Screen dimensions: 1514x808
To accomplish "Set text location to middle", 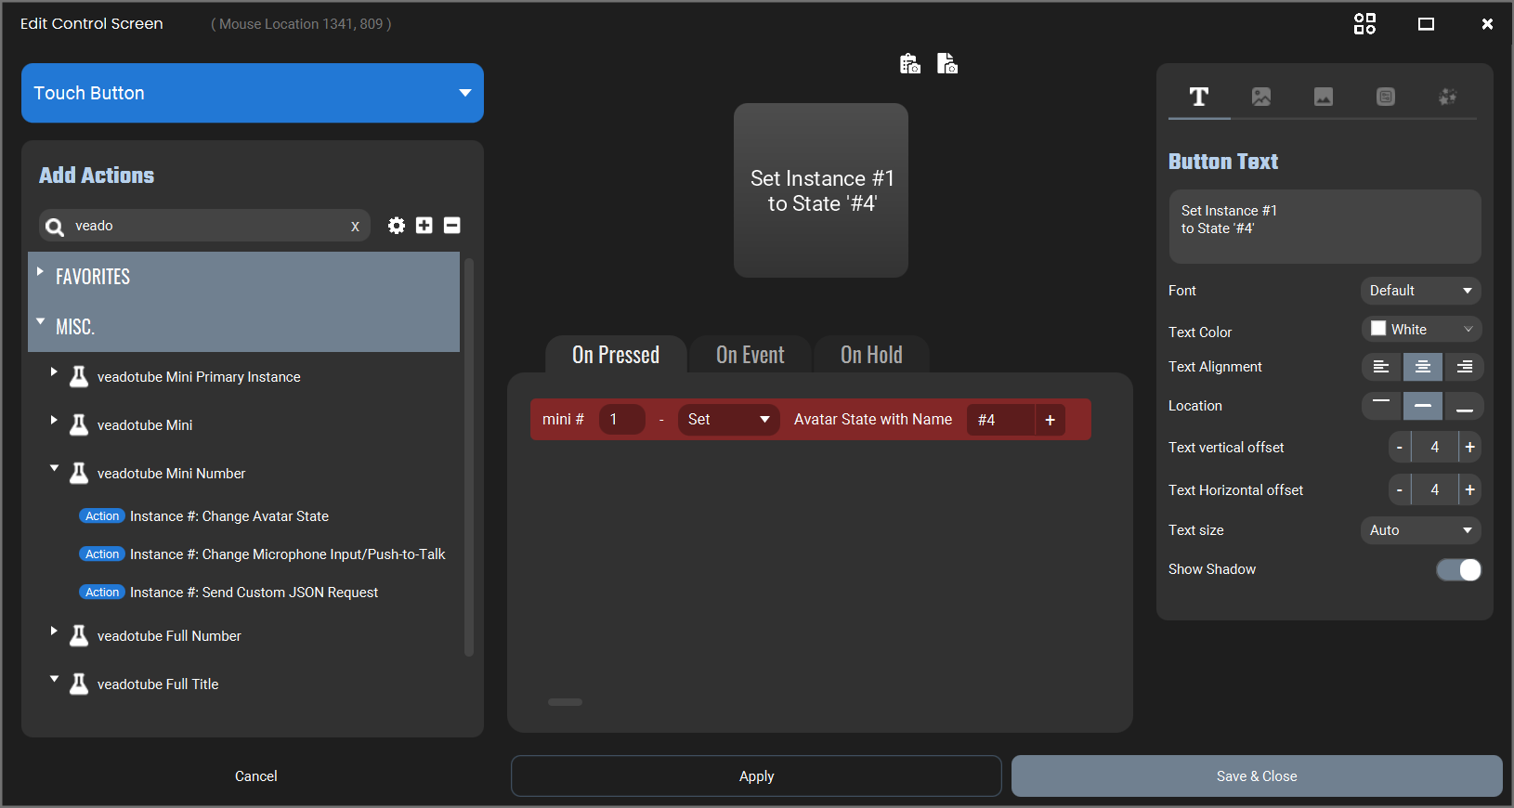I will pos(1422,406).
